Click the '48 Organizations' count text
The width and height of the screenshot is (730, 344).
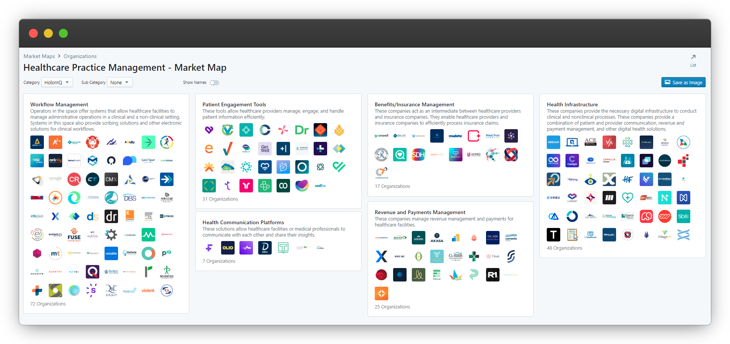pyautogui.click(x=564, y=248)
